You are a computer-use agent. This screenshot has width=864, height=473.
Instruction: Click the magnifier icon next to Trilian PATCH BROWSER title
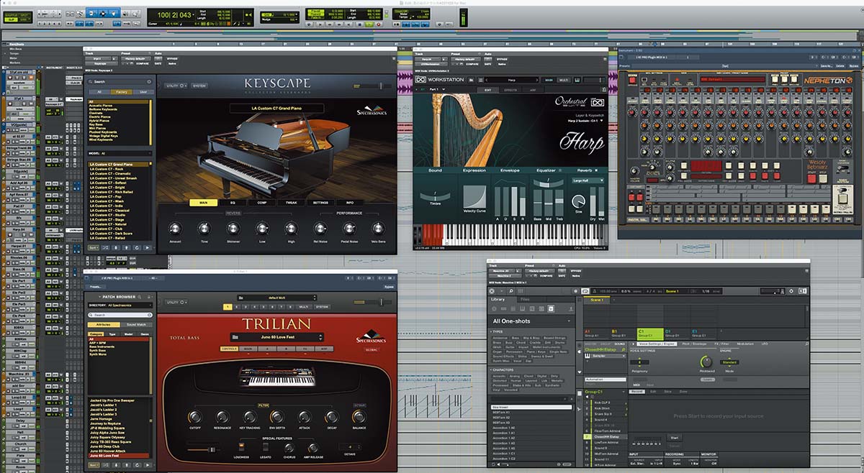click(140, 297)
